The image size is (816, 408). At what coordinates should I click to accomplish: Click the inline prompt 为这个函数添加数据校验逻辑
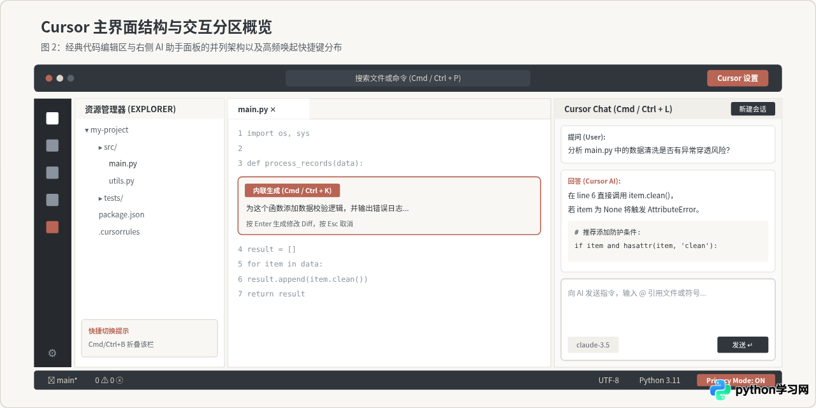tap(328, 208)
